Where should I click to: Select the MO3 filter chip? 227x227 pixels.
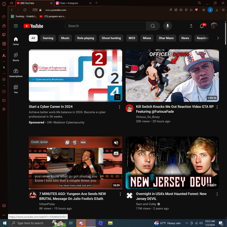point(132,38)
